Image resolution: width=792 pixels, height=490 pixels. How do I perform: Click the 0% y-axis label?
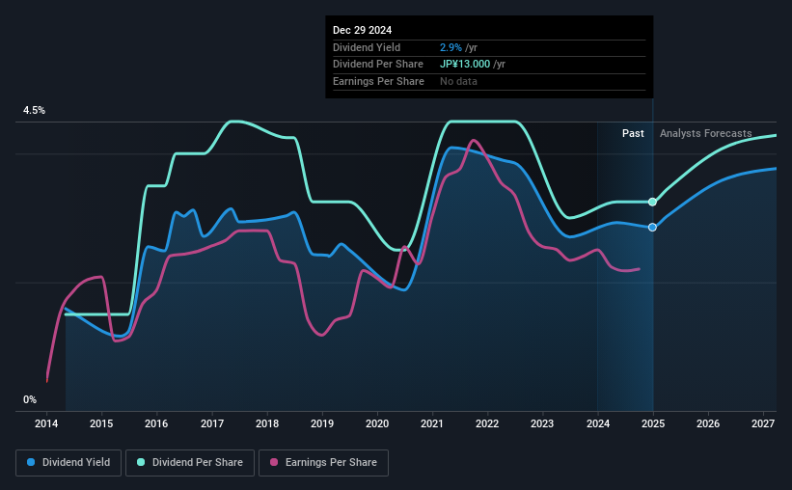coord(30,400)
